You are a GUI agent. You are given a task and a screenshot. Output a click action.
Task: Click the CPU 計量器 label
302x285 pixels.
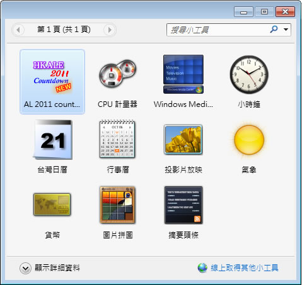coord(117,104)
